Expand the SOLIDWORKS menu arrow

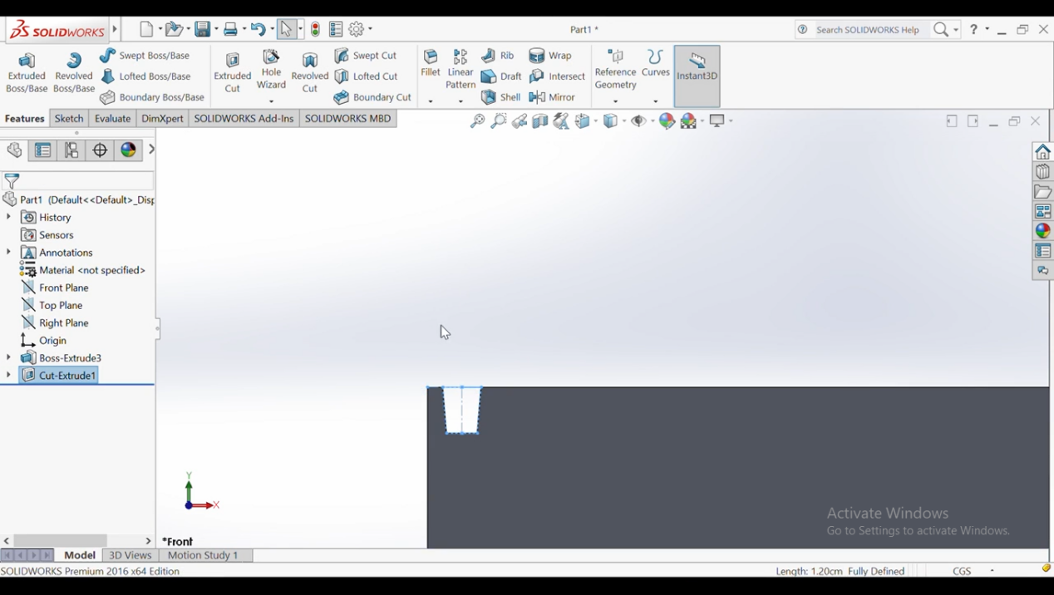point(115,30)
